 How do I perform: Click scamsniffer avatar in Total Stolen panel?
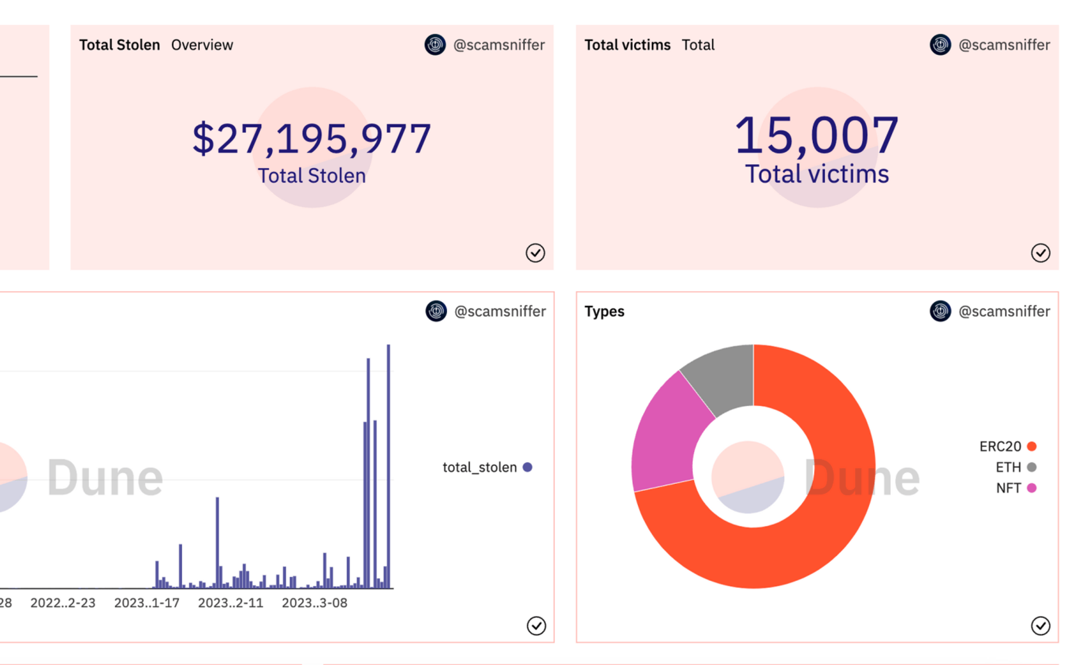(435, 44)
